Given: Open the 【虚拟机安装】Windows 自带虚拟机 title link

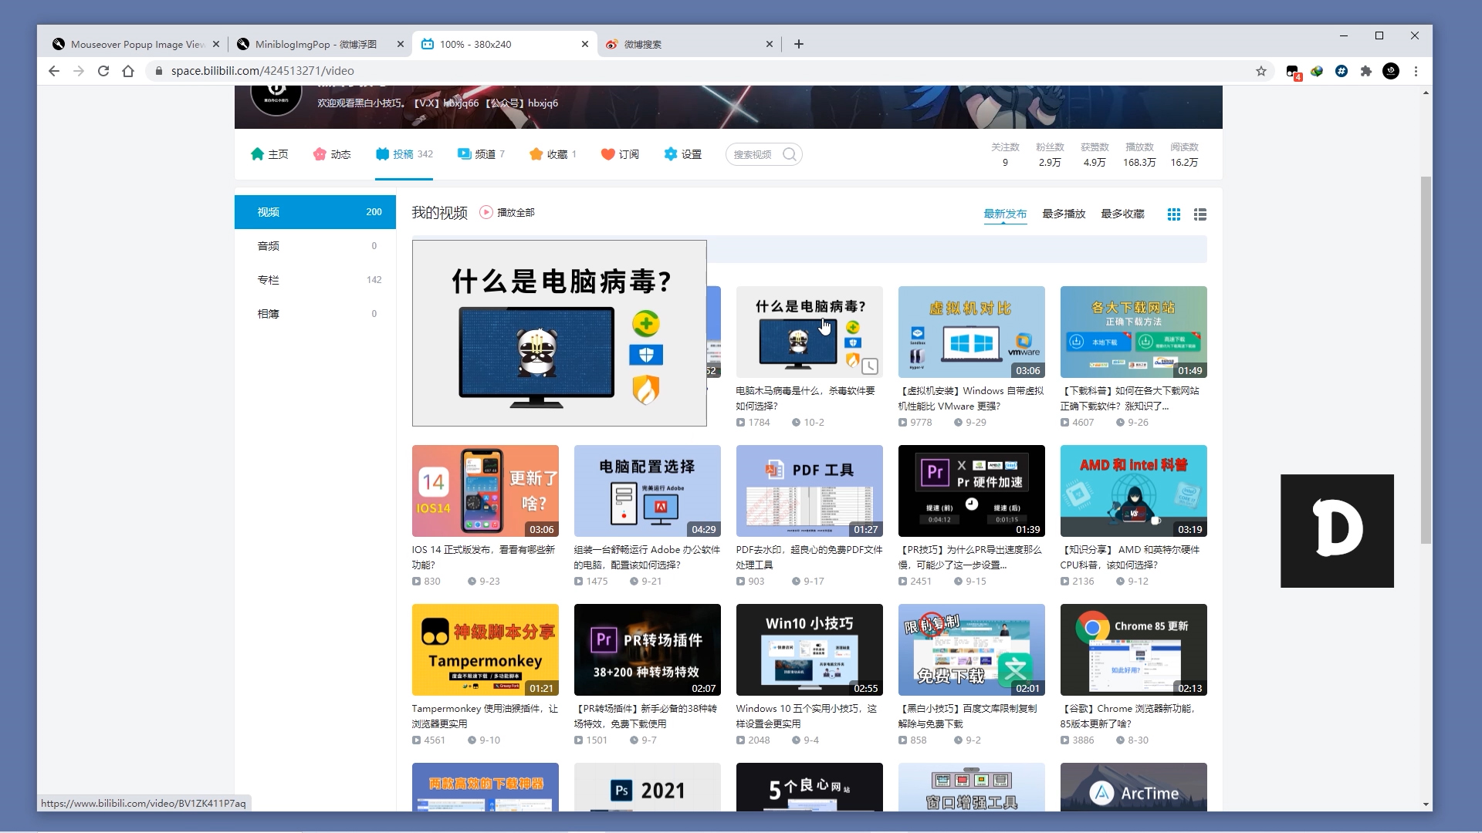Looking at the screenshot, I should pyautogui.click(x=970, y=398).
